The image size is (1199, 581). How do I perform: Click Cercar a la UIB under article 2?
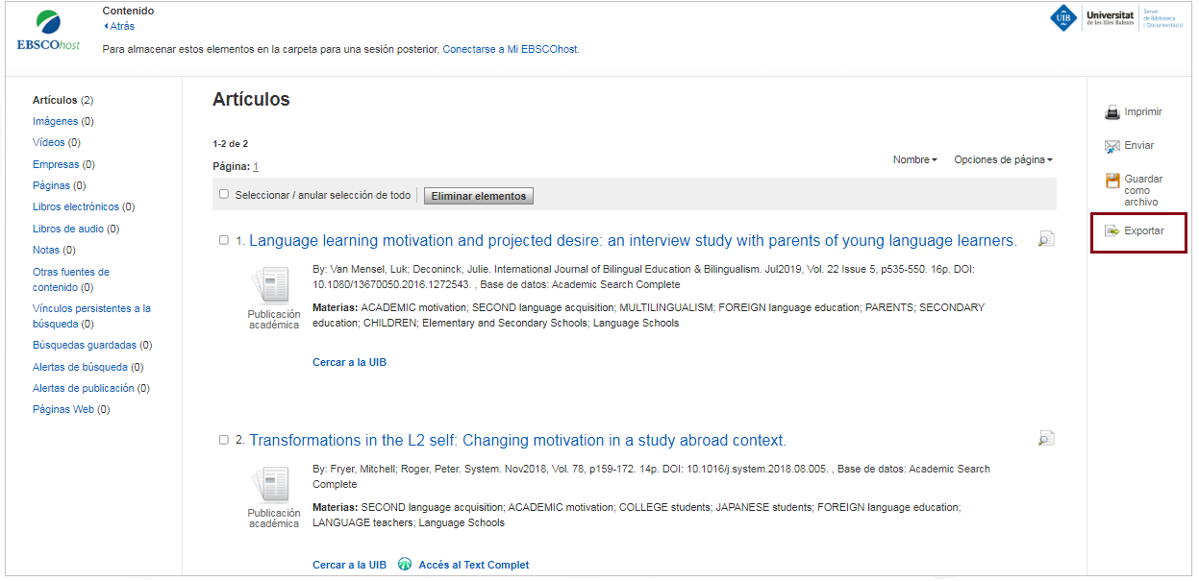[x=349, y=565]
